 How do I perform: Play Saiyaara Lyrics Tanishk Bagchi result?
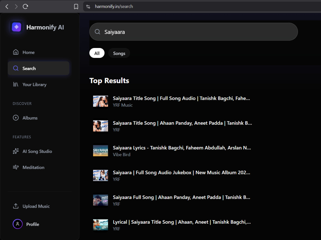(182, 148)
